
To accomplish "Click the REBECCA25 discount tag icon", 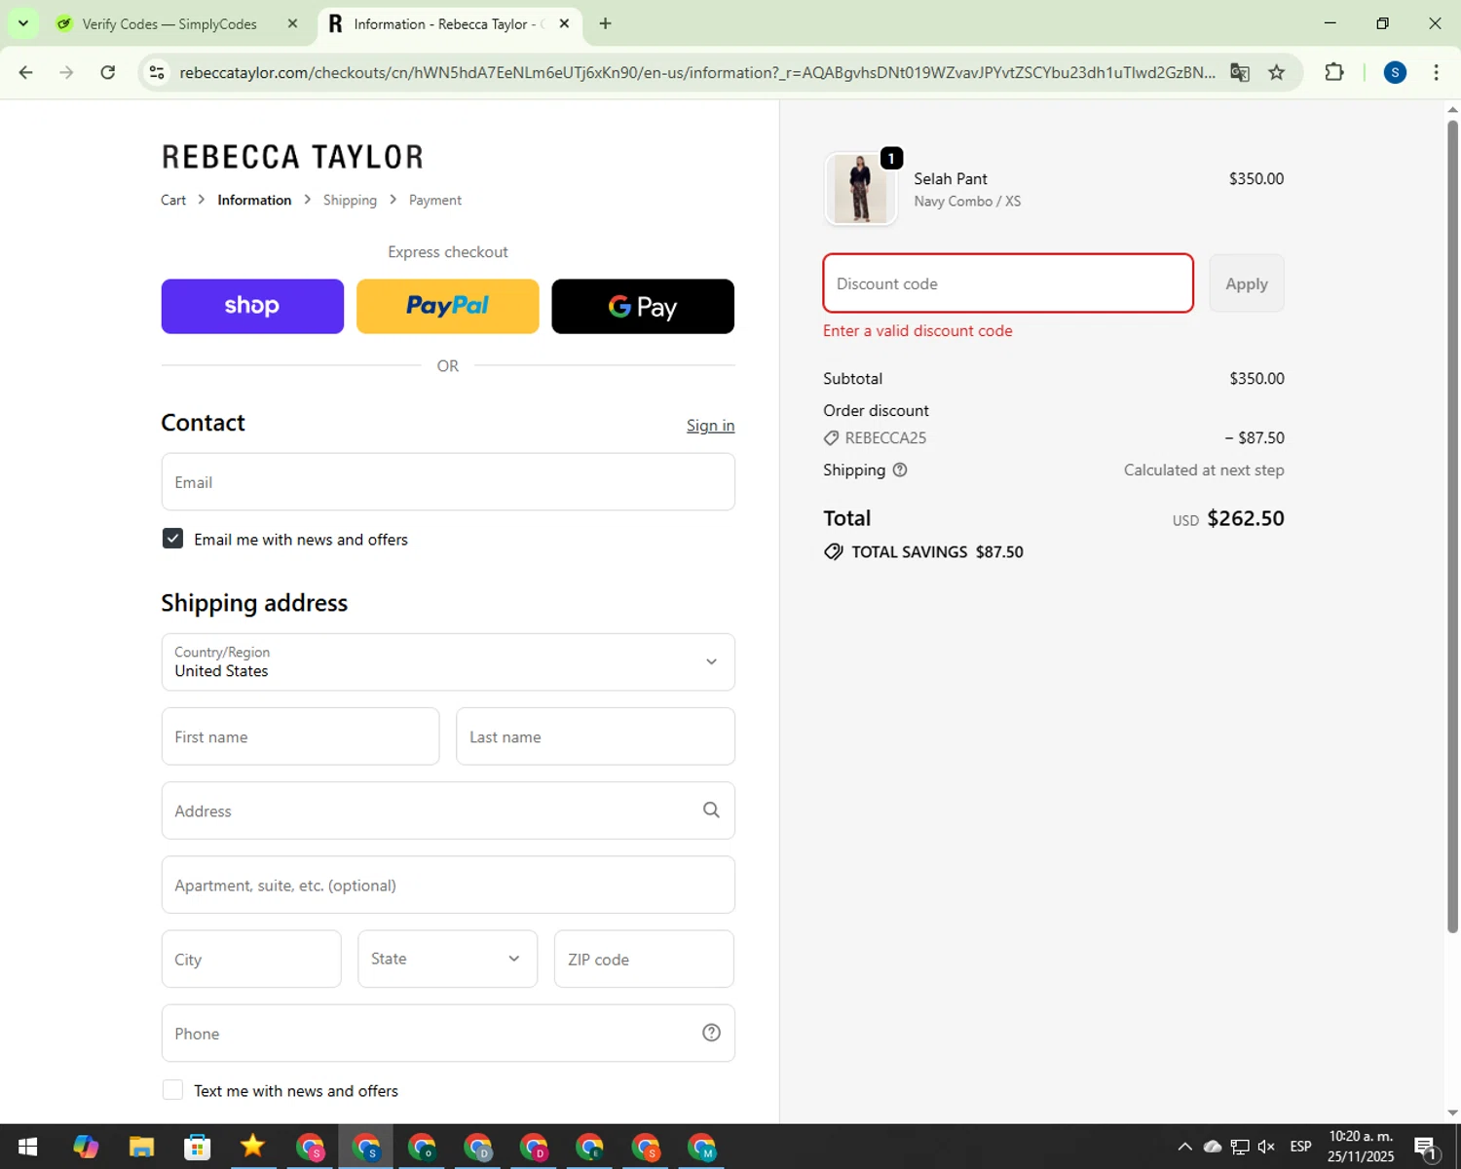I will tap(831, 438).
